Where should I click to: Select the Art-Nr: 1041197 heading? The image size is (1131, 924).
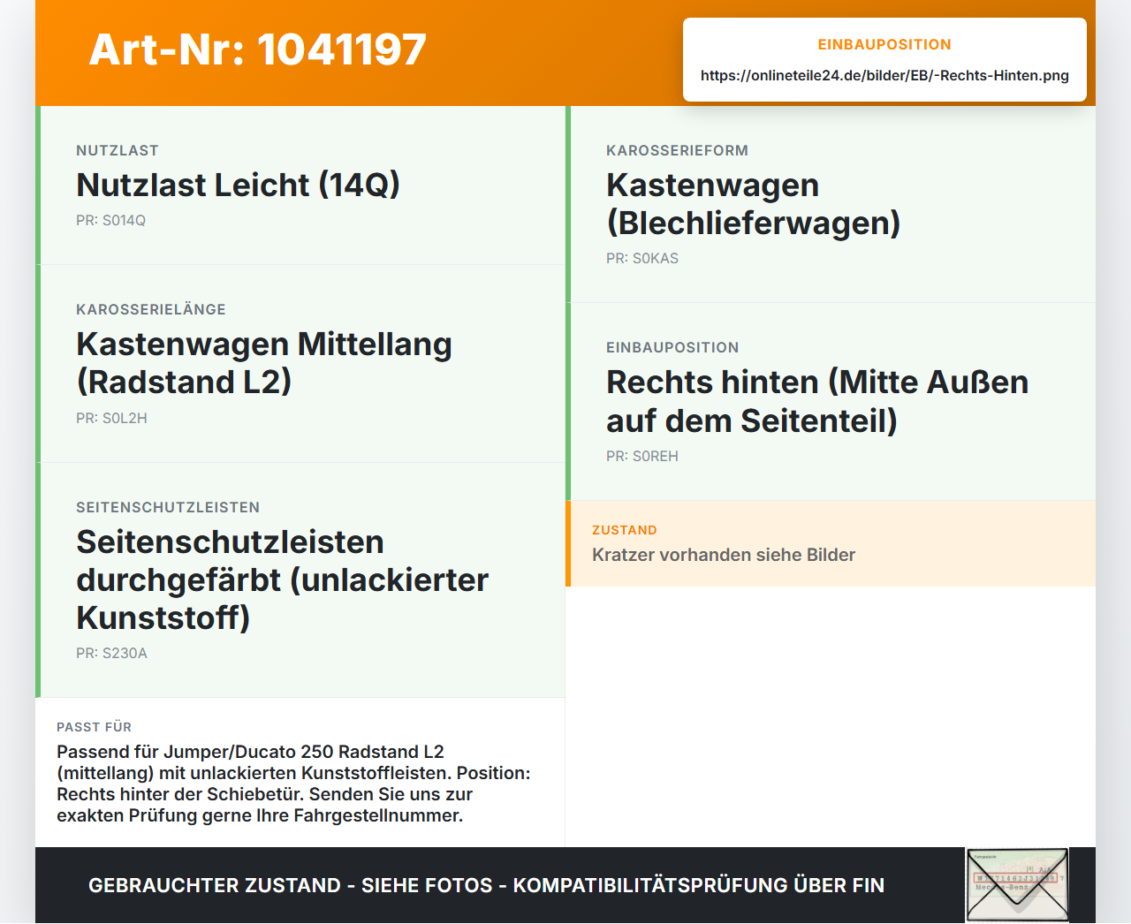[x=258, y=49]
